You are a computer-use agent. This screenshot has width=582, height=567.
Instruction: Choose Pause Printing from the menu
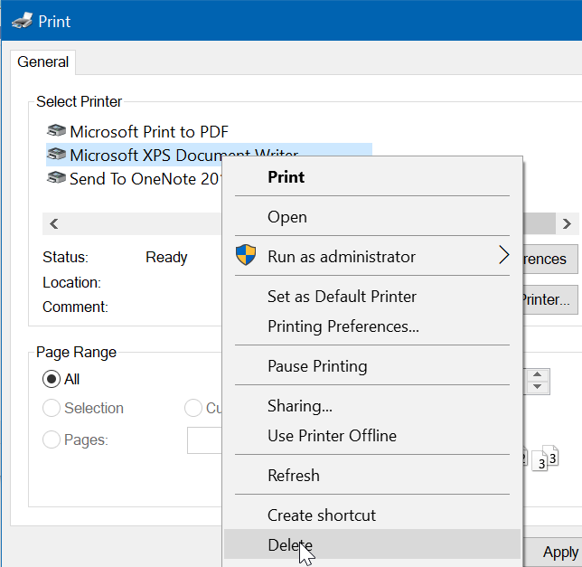[317, 365]
